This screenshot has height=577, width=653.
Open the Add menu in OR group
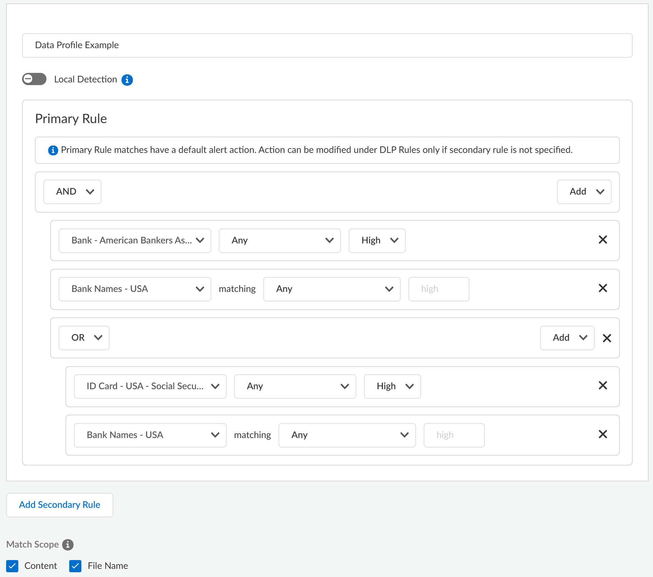567,338
